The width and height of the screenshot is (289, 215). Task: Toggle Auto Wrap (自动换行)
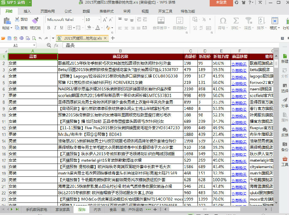180,23
